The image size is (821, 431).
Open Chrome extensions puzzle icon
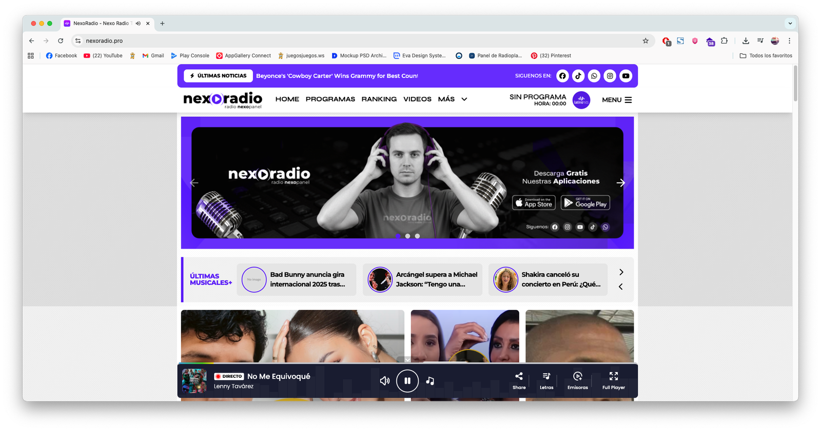pos(724,40)
